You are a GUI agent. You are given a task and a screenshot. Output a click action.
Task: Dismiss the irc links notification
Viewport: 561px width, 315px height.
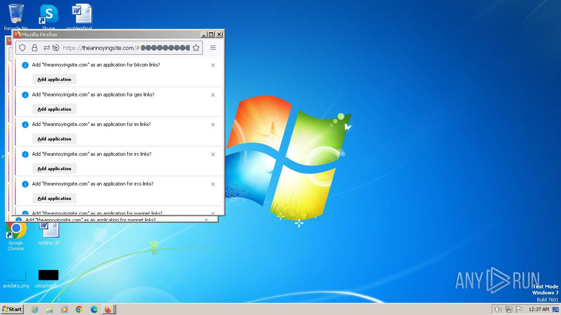213,154
